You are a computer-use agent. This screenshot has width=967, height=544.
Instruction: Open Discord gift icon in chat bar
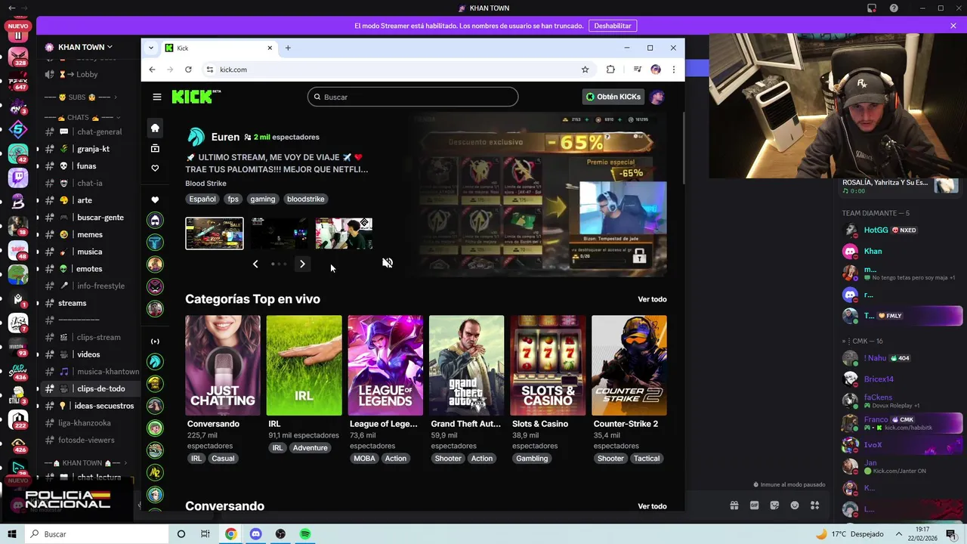[x=734, y=505]
